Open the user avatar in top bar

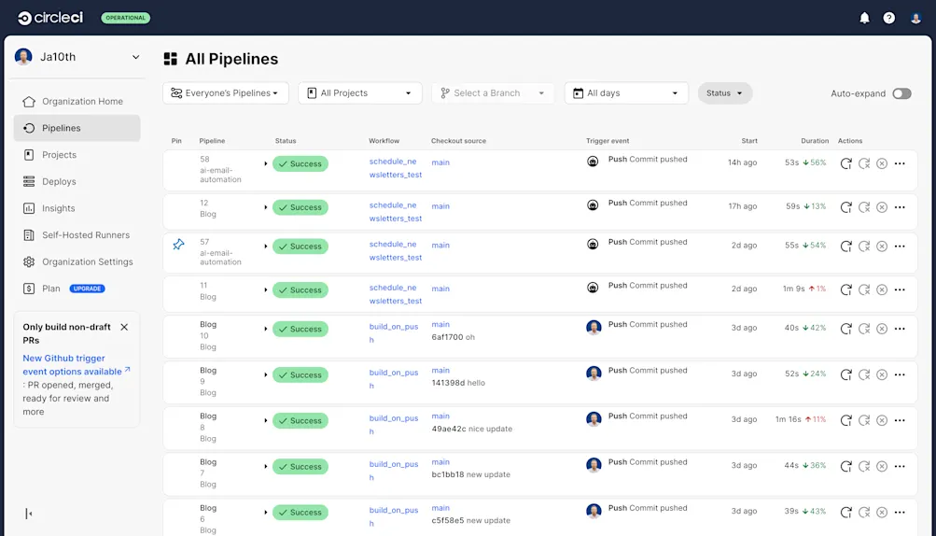click(x=915, y=18)
